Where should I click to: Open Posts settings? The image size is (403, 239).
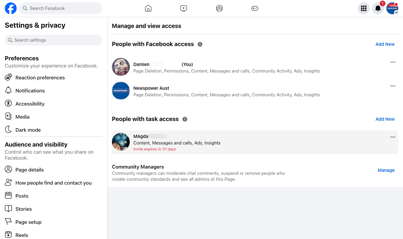click(54, 196)
